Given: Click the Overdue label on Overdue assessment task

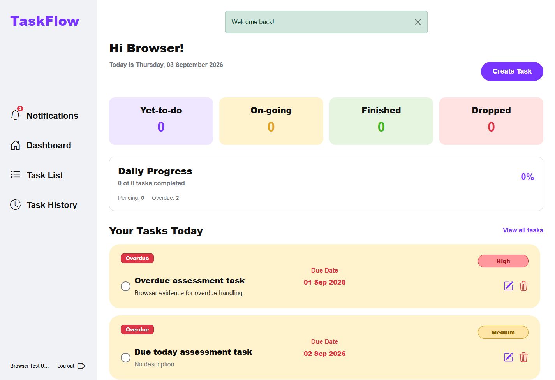Looking at the screenshot, I should click(137, 258).
